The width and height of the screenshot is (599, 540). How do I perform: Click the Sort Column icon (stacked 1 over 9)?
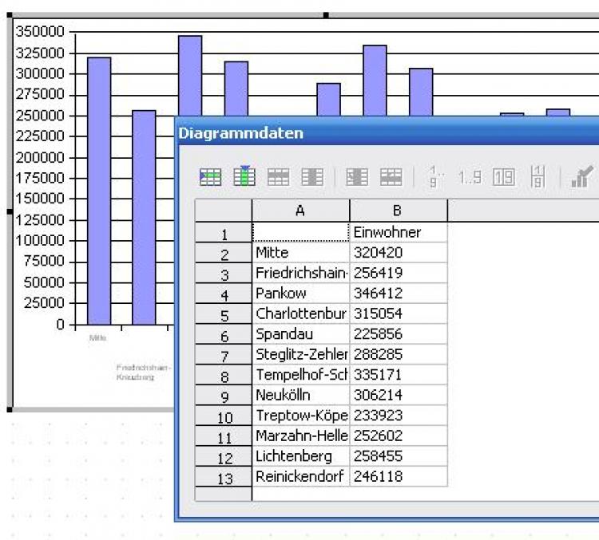[x=435, y=179]
